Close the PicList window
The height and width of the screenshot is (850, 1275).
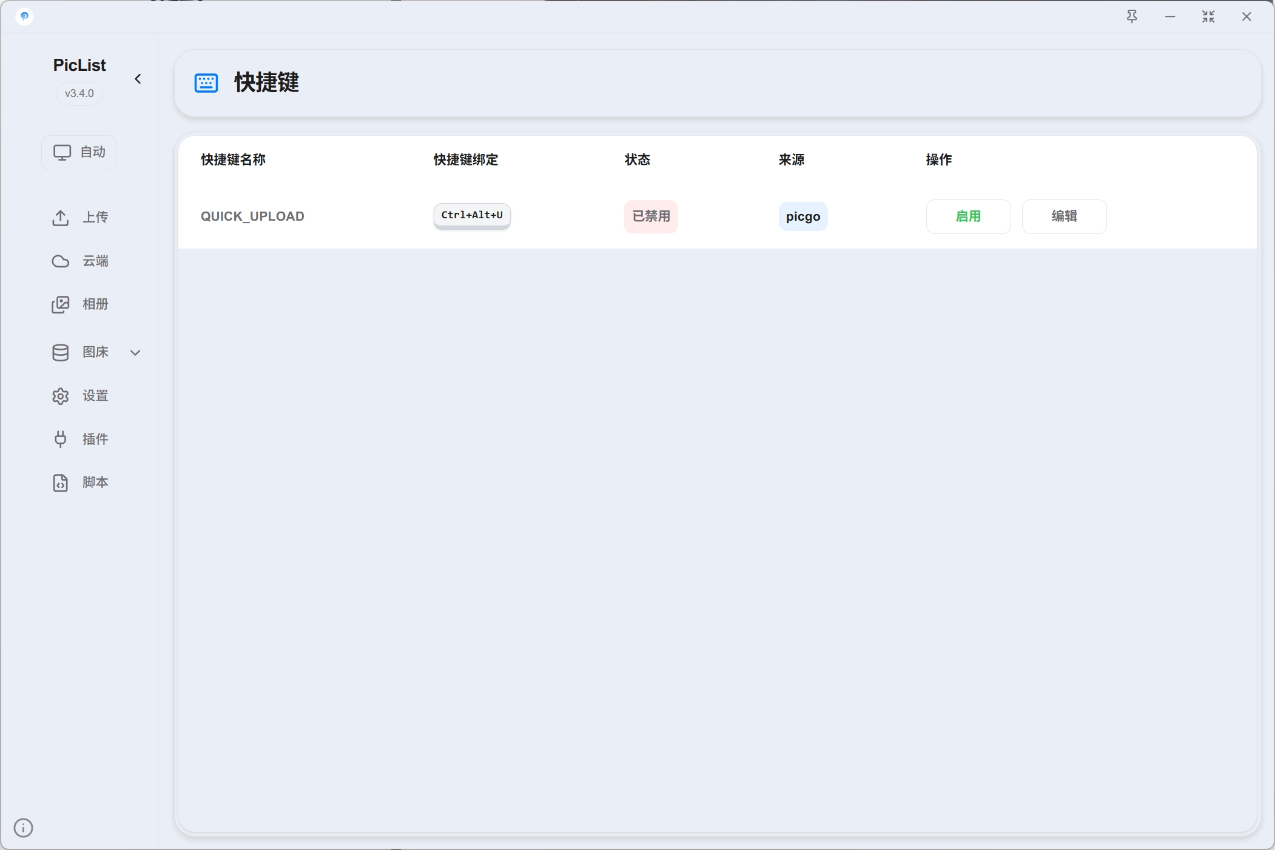tap(1246, 16)
